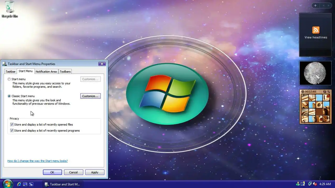Click the sidebar next gadgets arrow
335x188 pixels.
[x=329, y=5]
